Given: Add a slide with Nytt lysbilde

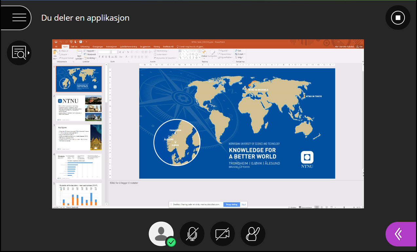Looking at the screenshot, I should (x=79, y=54).
